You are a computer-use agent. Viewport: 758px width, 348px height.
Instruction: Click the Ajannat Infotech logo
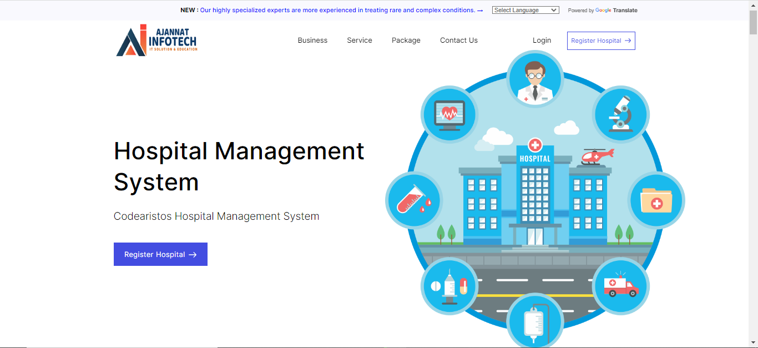[x=156, y=41]
